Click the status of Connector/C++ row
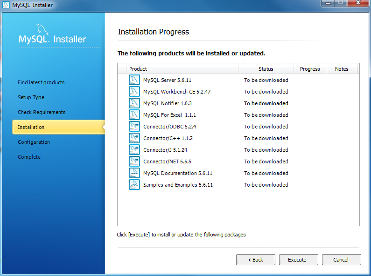This screenshot has width=371, height=276. (266, 138)
